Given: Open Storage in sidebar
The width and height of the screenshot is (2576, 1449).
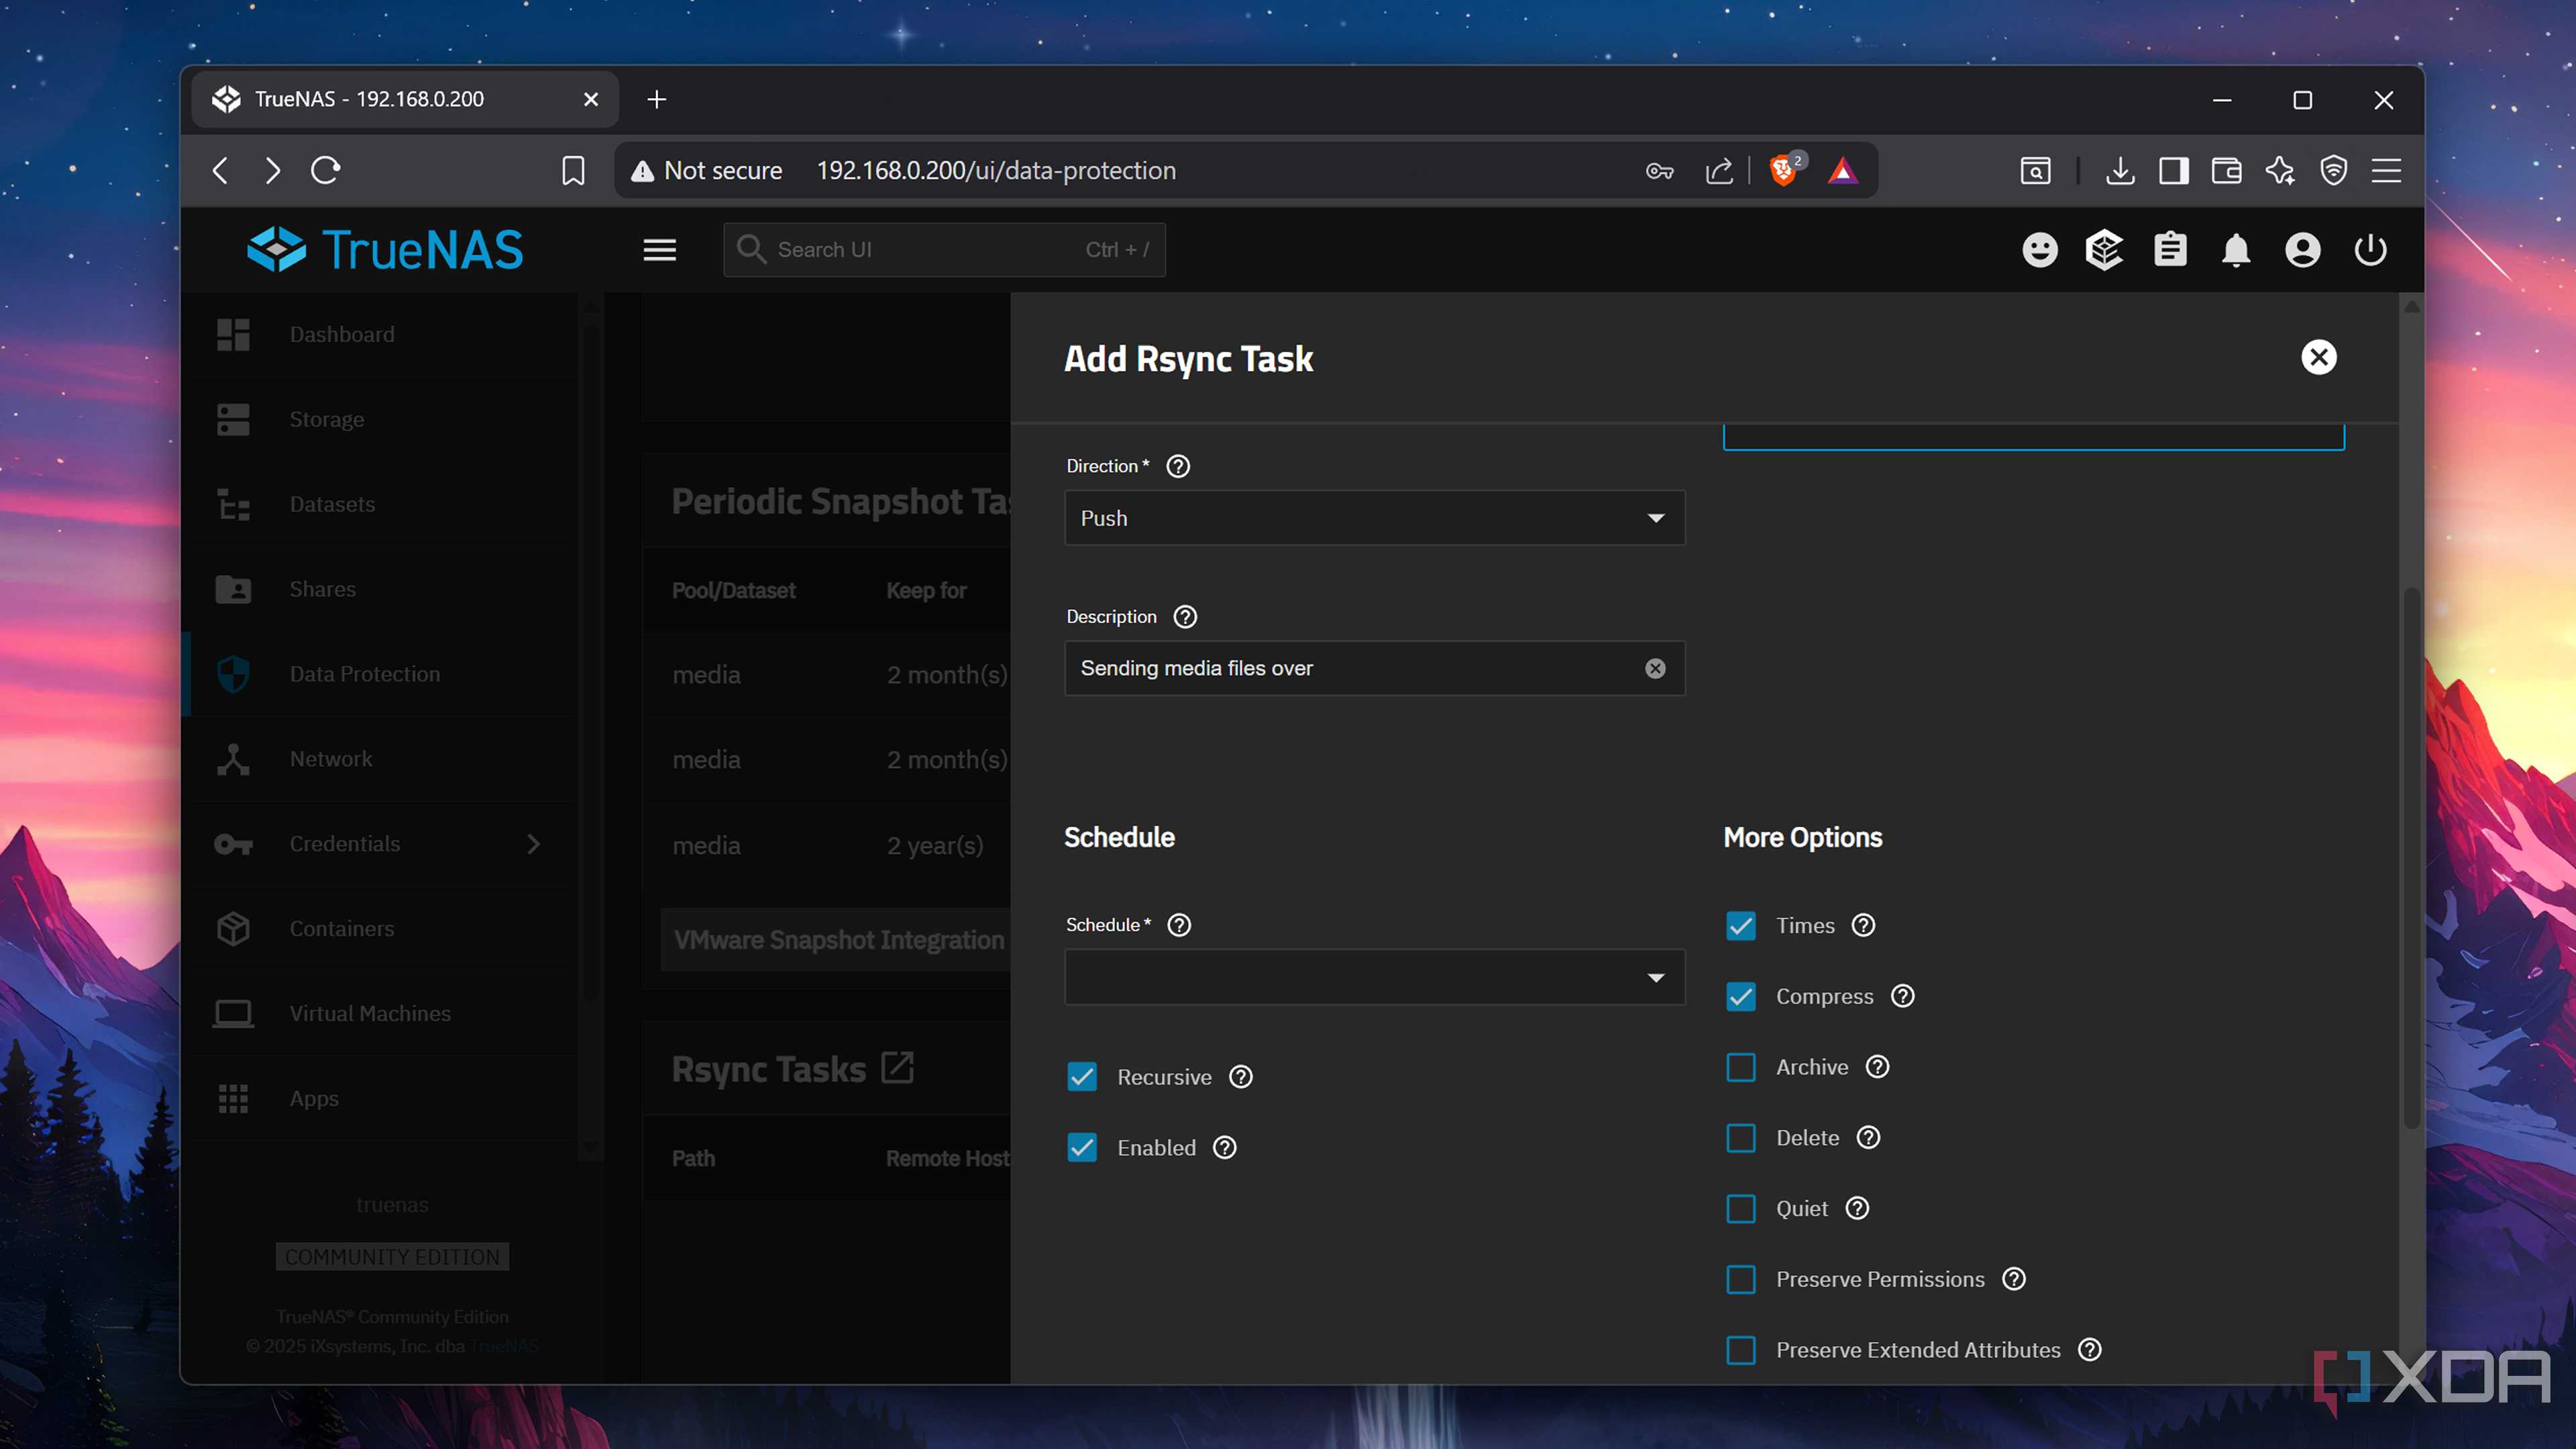Looking at the screenshot, I should [x=381, y=419].
